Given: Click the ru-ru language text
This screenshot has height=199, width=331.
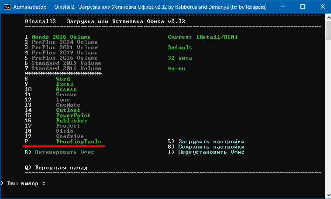Looking at the screenshot, I should pos(176,68).
